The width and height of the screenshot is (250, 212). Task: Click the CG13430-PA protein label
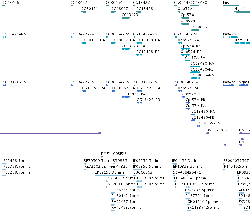[203, 112]
